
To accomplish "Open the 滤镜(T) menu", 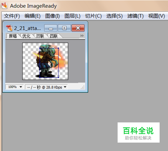I will tap(135, 16).
